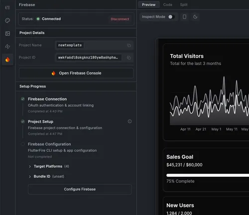Screen dimensions: 249x215
Task: Click the green Connected status dot
Action: [x=38, y=19]
